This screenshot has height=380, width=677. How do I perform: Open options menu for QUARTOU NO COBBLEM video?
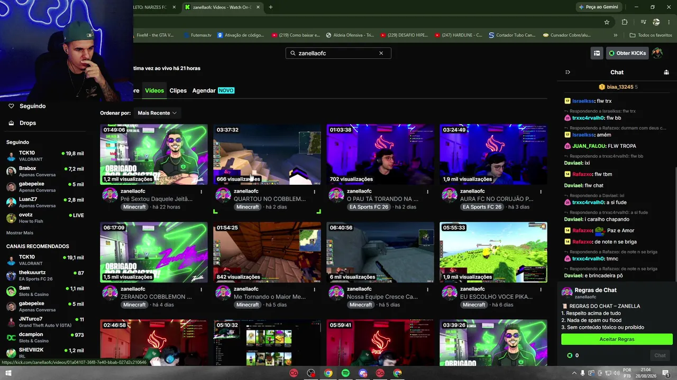(x=315, y=192)
